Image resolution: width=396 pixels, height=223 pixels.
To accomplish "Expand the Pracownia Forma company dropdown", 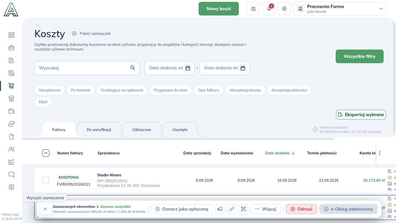I will click(x=340, y=9).
